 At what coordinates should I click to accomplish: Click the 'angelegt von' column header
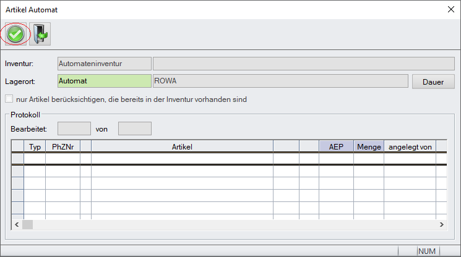click(410, 146)
